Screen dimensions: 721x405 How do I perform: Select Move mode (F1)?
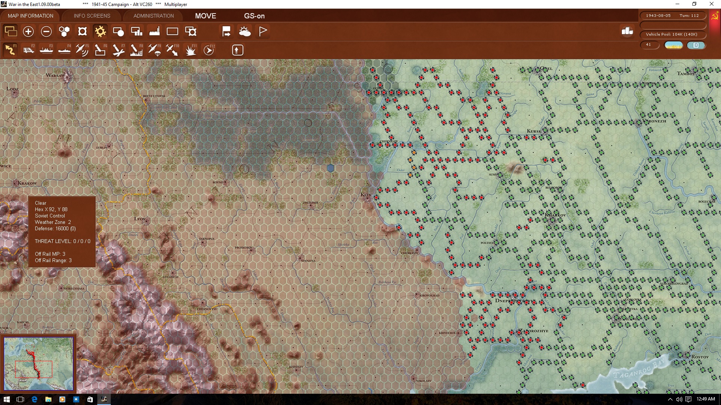point(11,50)
